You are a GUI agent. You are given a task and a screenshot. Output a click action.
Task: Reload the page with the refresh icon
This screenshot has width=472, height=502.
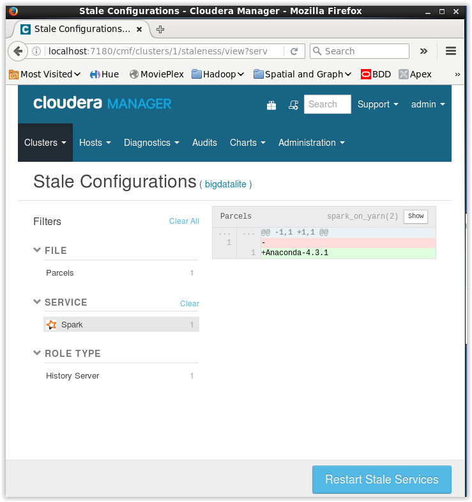[294, 51]
